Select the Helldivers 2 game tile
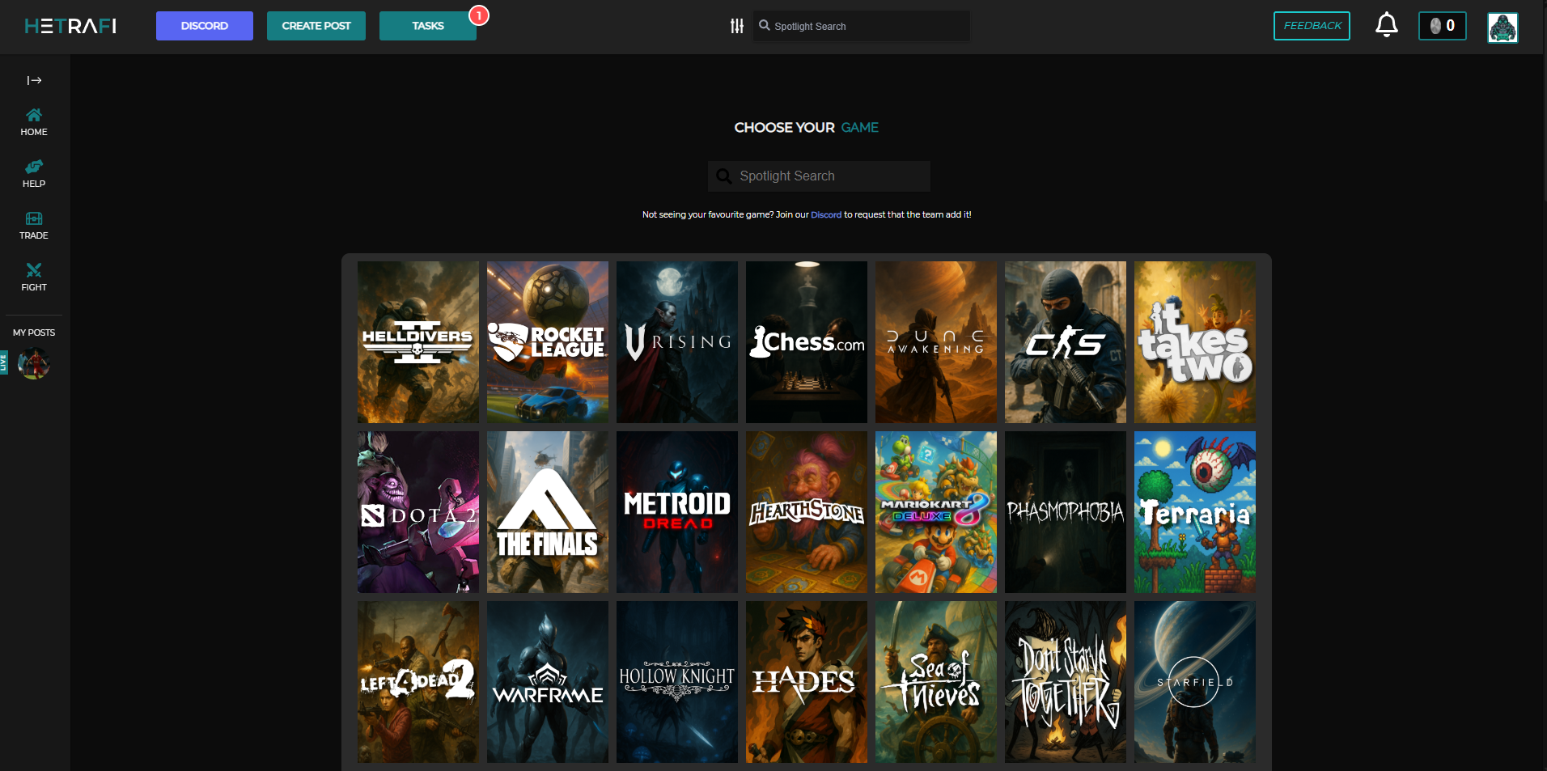 coord(417,341)
